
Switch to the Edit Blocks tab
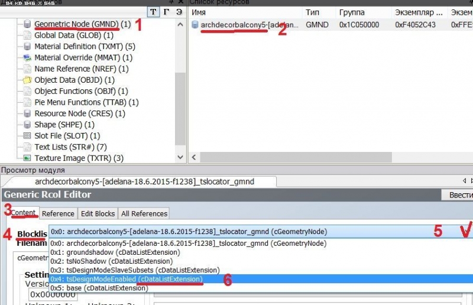(x=98, y=213)
